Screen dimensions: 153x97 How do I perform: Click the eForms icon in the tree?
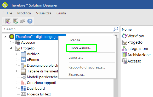tap(23, 60)
